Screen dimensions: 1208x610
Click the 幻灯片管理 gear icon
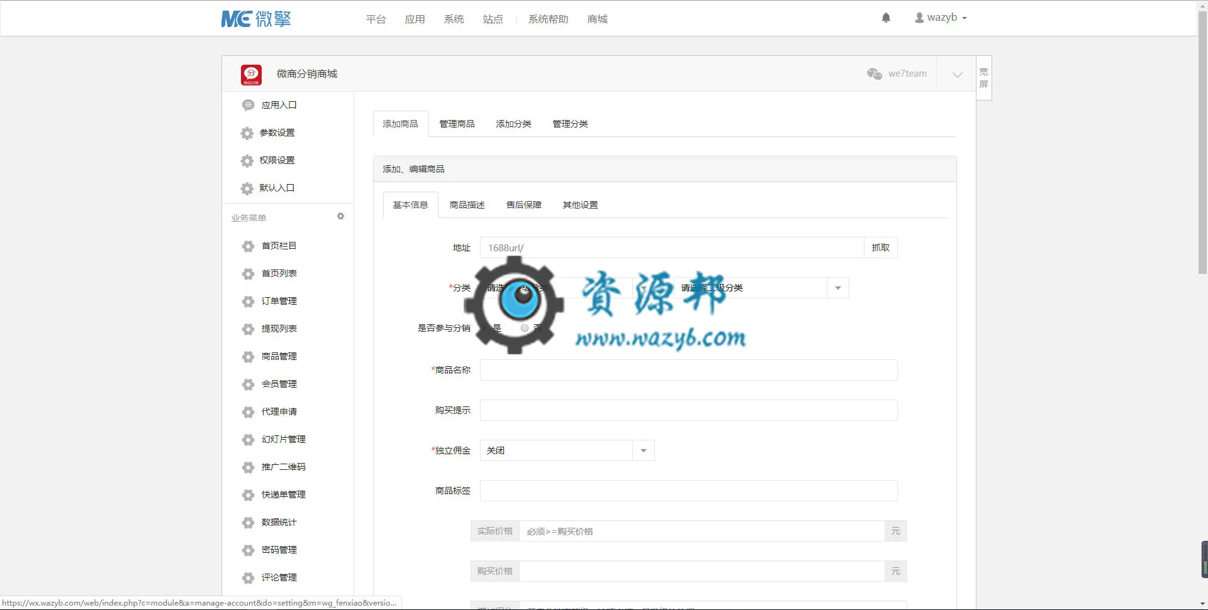(x=249, y=440)
